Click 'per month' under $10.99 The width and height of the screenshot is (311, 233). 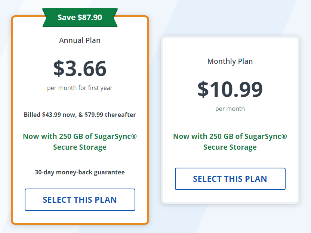coord(230,109)
